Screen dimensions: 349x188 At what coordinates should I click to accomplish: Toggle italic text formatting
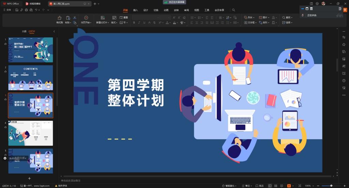(x=139, y=23)
